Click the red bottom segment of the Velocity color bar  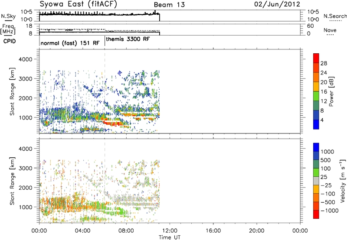point(316,214)
